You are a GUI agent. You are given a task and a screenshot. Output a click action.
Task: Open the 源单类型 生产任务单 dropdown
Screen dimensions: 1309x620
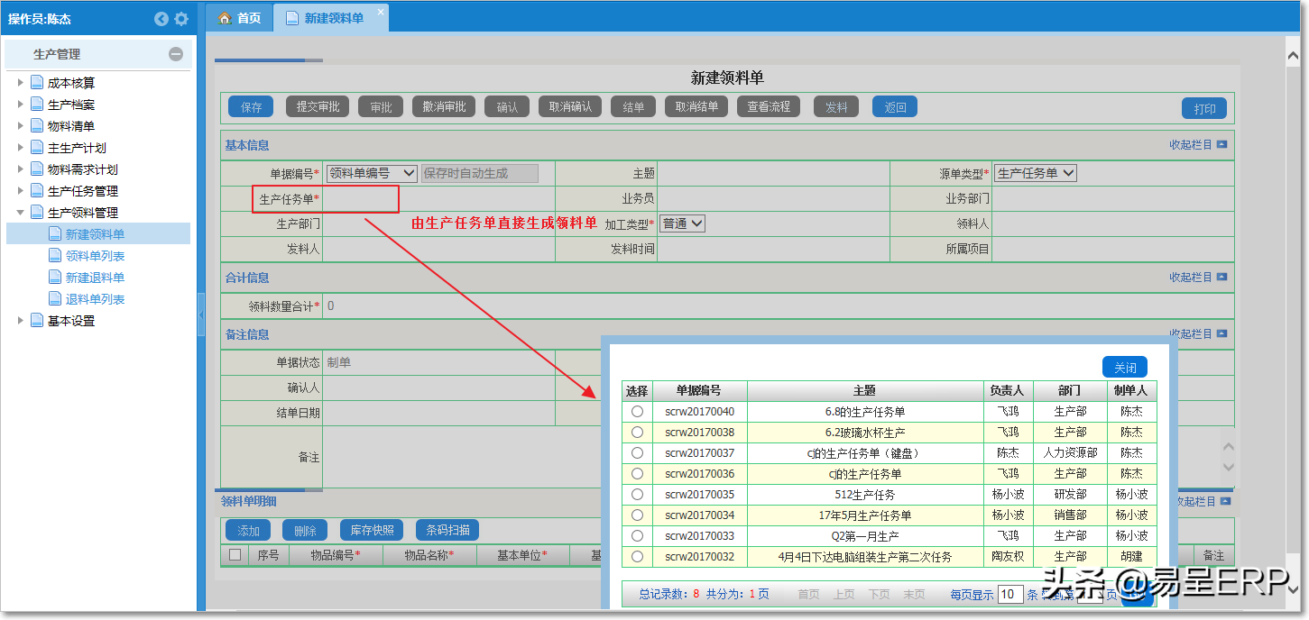[x=1036, y=173]
